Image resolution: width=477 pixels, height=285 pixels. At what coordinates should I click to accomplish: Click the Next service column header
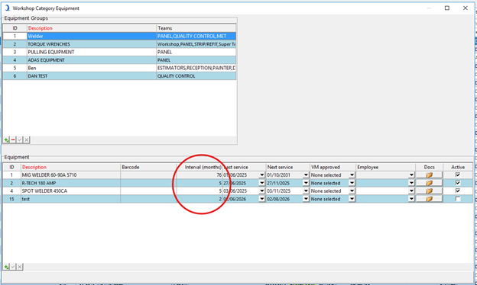tap(287, 167)
